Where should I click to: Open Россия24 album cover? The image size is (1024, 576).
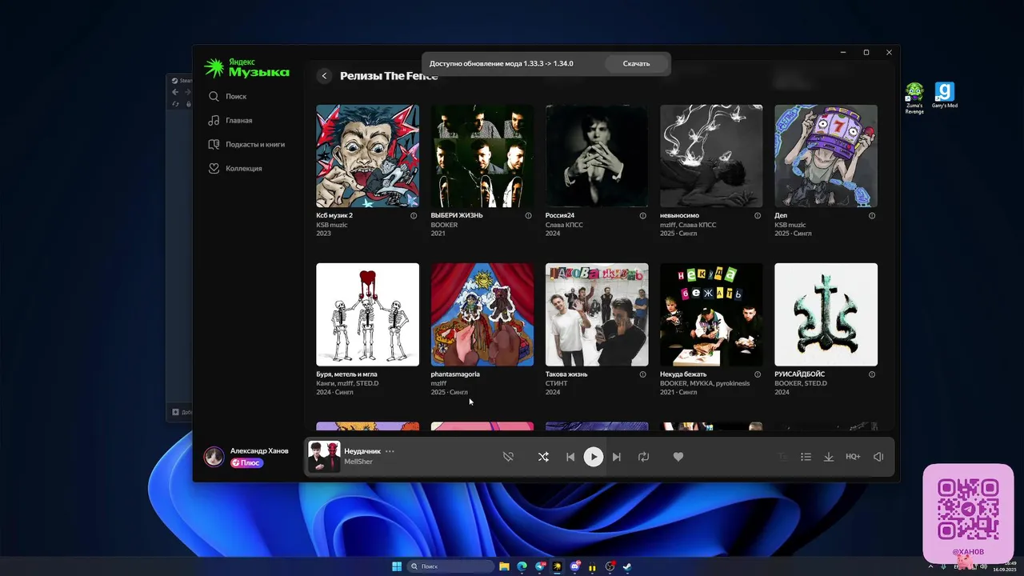click(x=597, y=156)
